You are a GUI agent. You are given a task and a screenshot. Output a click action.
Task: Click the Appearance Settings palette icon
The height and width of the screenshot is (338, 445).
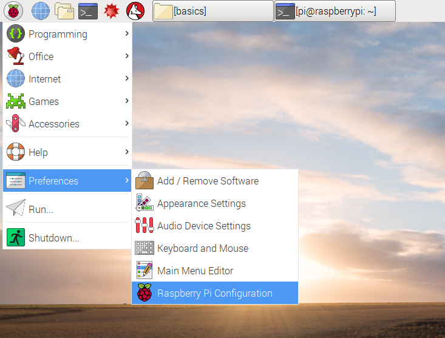144,203
